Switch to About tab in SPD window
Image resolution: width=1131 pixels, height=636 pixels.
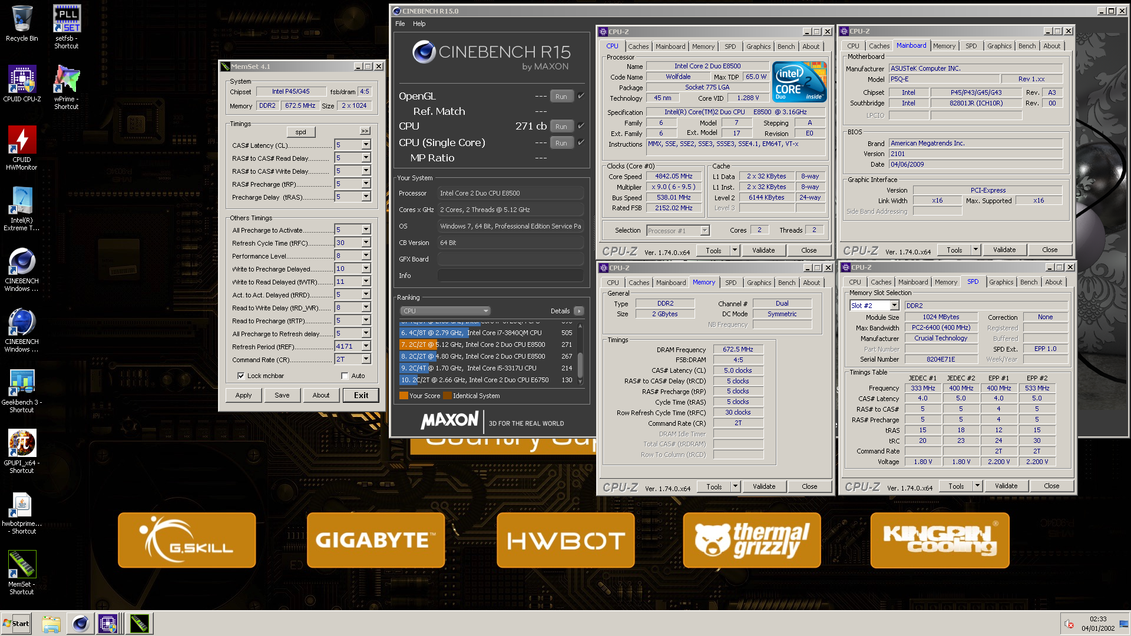1053,282
